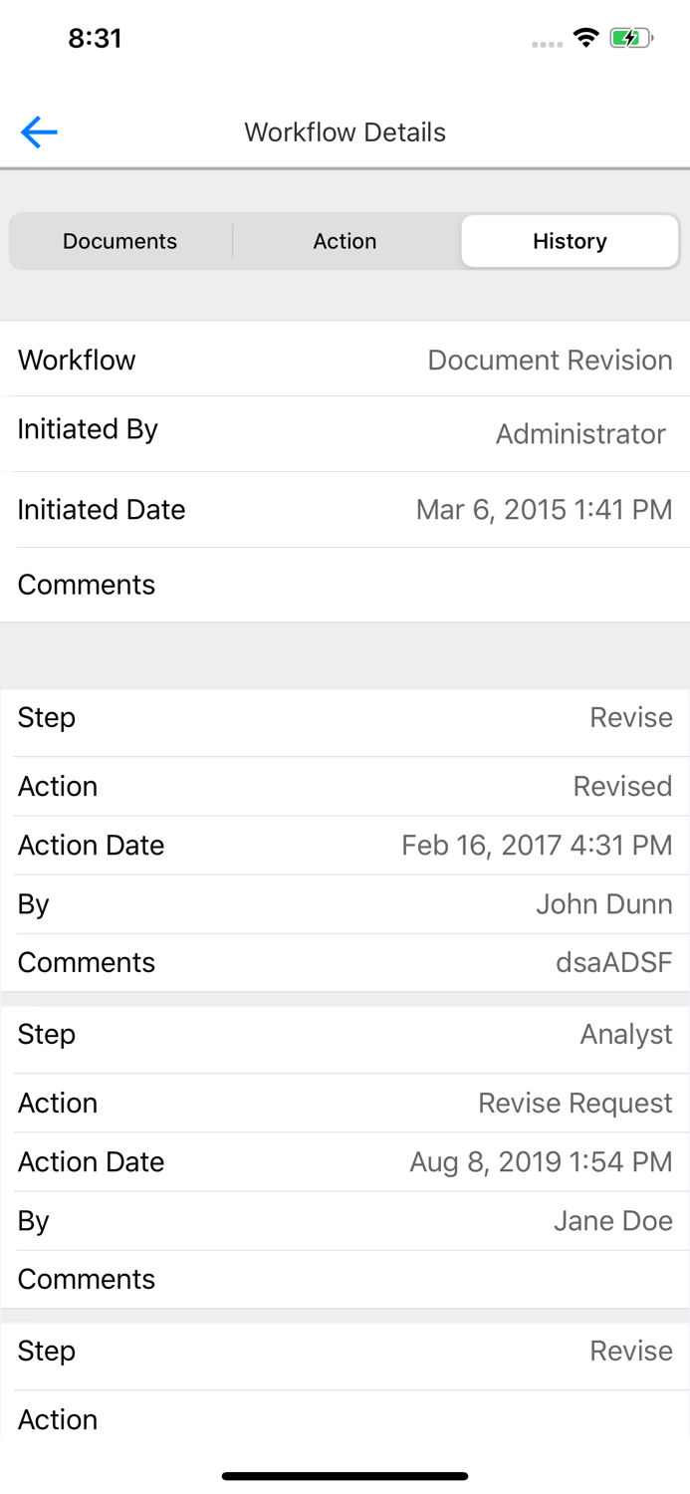Viewport: 690px width, 1494px height.
Task: Switch to the Action tab
Action: (x=345, y=241)
